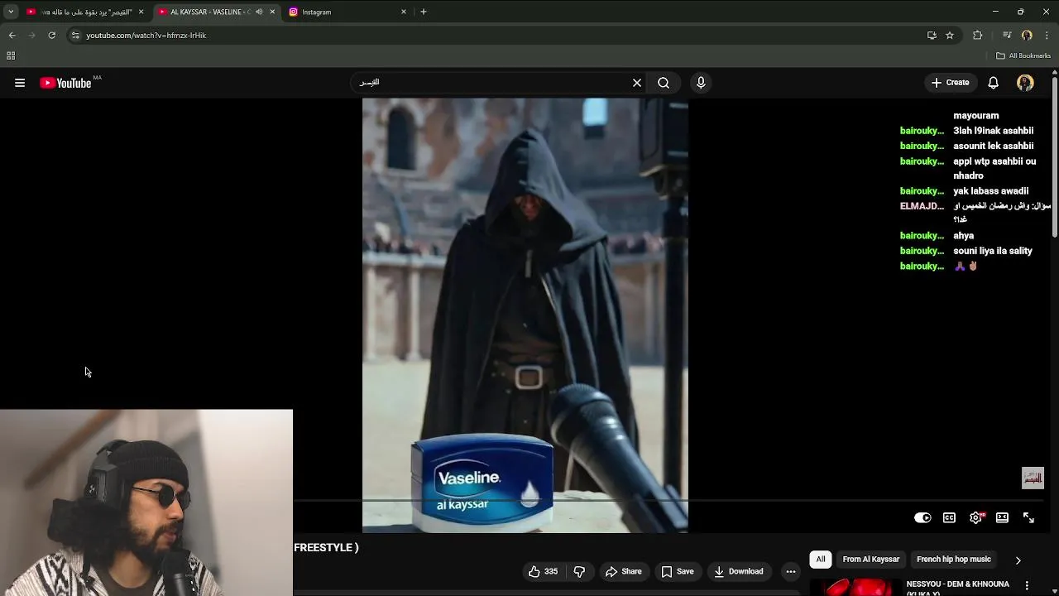Dislike the video with thumbs down

579,571
